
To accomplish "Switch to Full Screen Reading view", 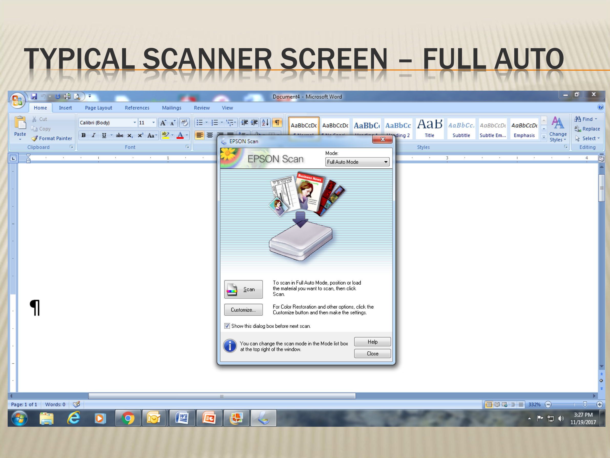I will point(497,404).
